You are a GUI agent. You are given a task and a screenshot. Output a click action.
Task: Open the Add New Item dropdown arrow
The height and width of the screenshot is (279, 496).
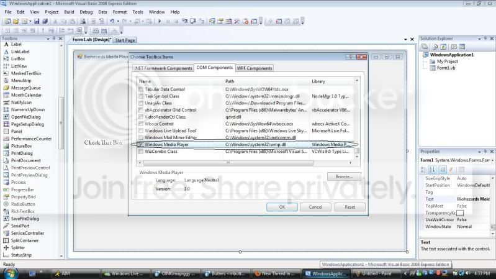click(x=30, y=21)
